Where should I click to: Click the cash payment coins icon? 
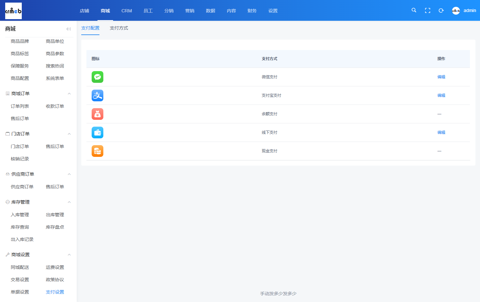[97, 151]
